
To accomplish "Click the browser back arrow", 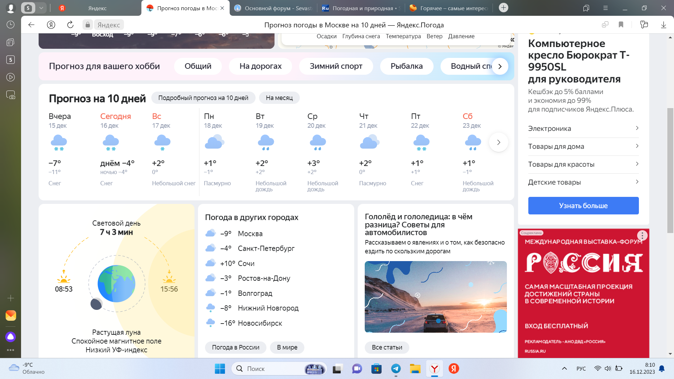I will tap(31, 25).
